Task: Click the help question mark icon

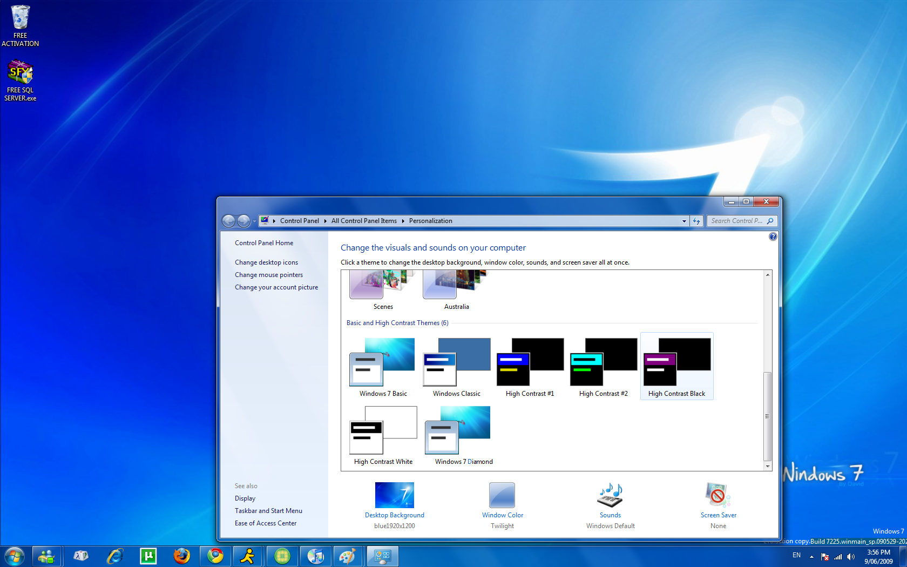Action: click(773, 237)
